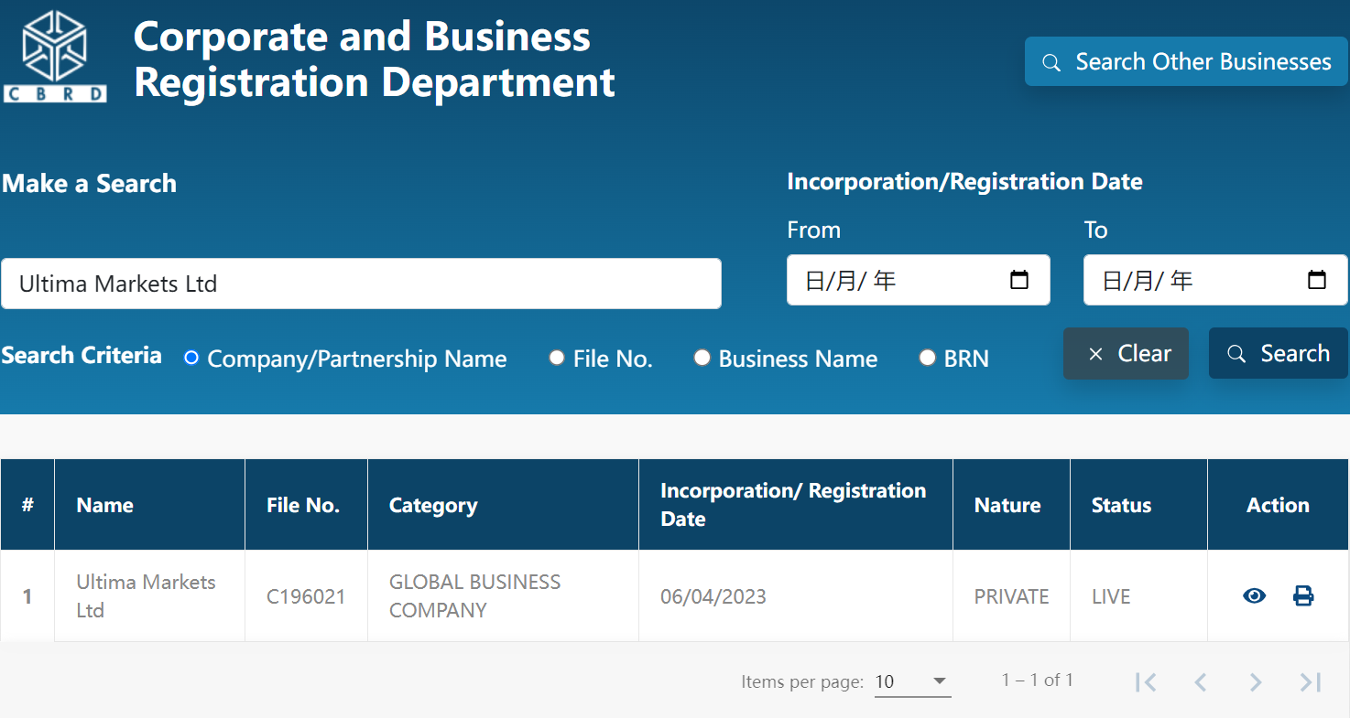Image resolution: width=1350 pixels, height=718 pixels.
Task: Open the To date calendar picker
Action: (x=1317, y=280)
